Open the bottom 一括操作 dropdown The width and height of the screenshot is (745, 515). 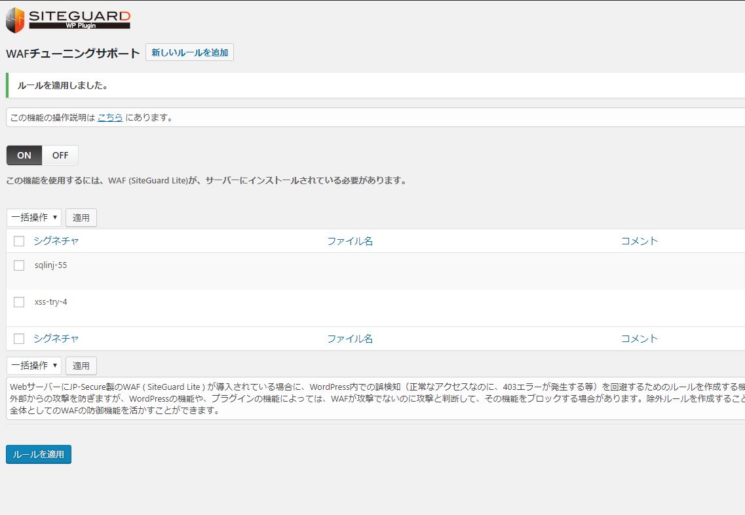click(x=34, y=366)
